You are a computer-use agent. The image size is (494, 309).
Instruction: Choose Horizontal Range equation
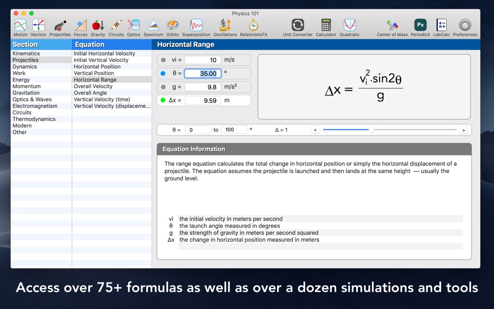coord(112,80)
